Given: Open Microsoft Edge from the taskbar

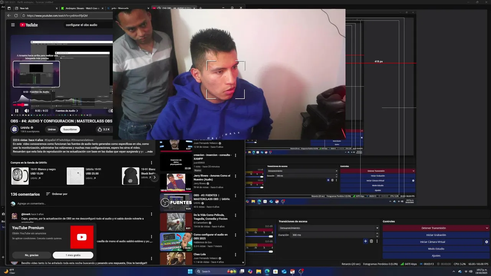Looking at the screenshot, I should pos(267,271).
